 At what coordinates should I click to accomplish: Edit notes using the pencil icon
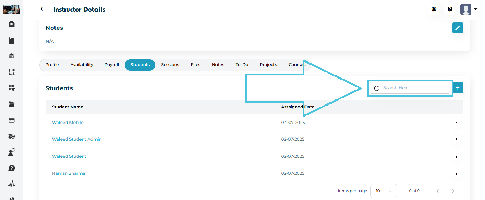(x=458, y=28)
